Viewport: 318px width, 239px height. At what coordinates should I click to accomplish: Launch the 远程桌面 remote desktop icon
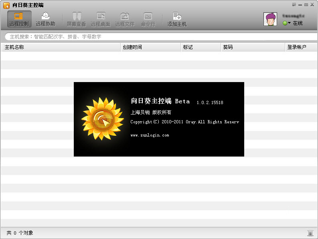[x=100, y=19]
